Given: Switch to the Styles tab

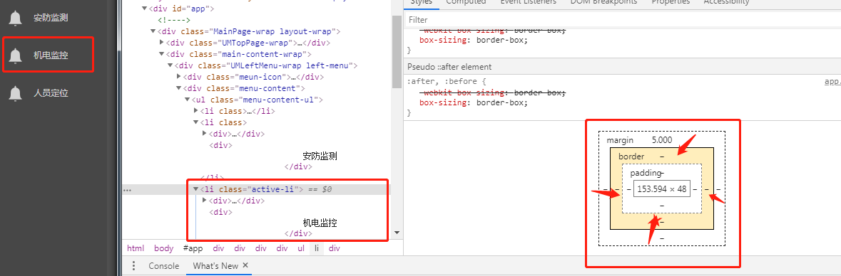Looking at the screenshot, I should pos(421,2).
